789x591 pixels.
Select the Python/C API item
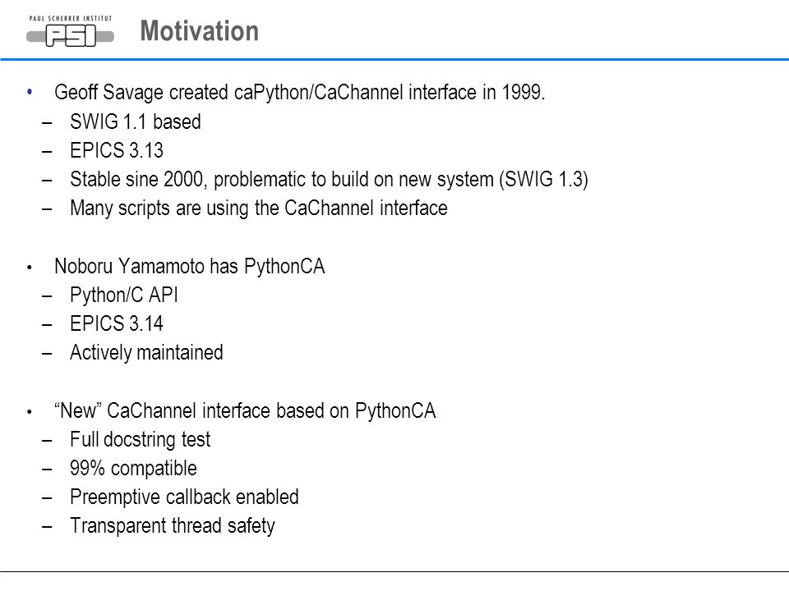124,295
